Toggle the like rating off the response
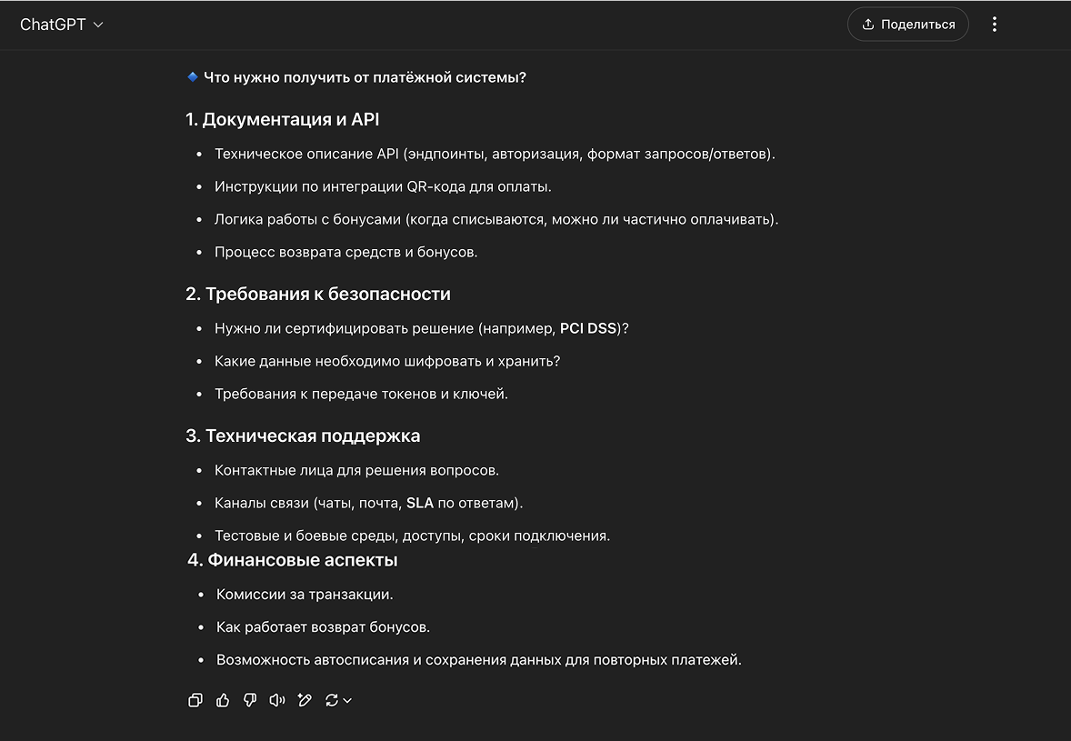This screenshot has height=741, width=1071. (223, 700)
